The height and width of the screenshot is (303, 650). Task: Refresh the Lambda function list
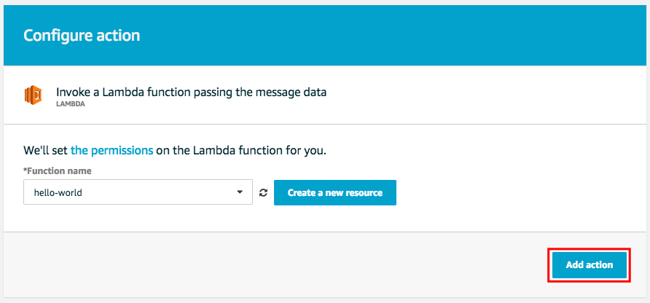coord(263,193)
